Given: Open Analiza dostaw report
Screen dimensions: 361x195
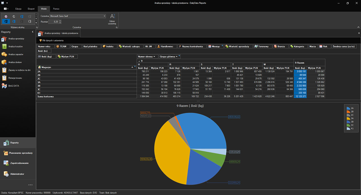Looking at the screenshot, I should click(16, 62).
